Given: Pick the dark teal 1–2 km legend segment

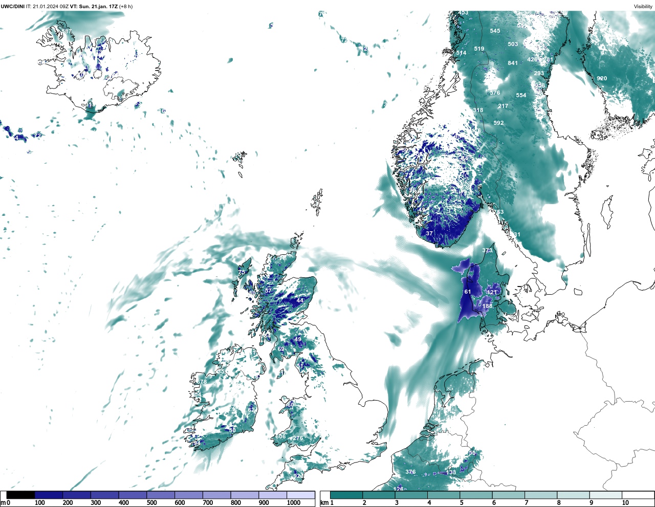Looking at the screenshot, I should [x=346, y=495].
